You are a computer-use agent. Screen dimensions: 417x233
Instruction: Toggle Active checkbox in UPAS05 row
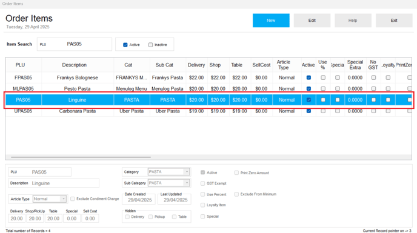pos(309,111)
